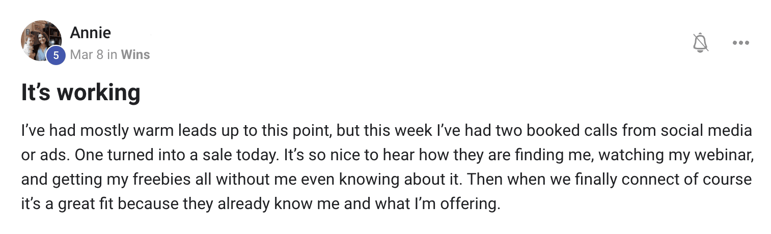Click the Mar 8 post date
This screenshot has height=234, width=771.
87,54
